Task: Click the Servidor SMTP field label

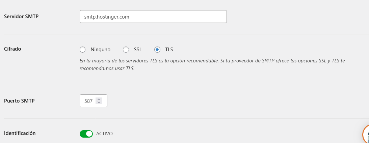Action: (x=21, y=17)
